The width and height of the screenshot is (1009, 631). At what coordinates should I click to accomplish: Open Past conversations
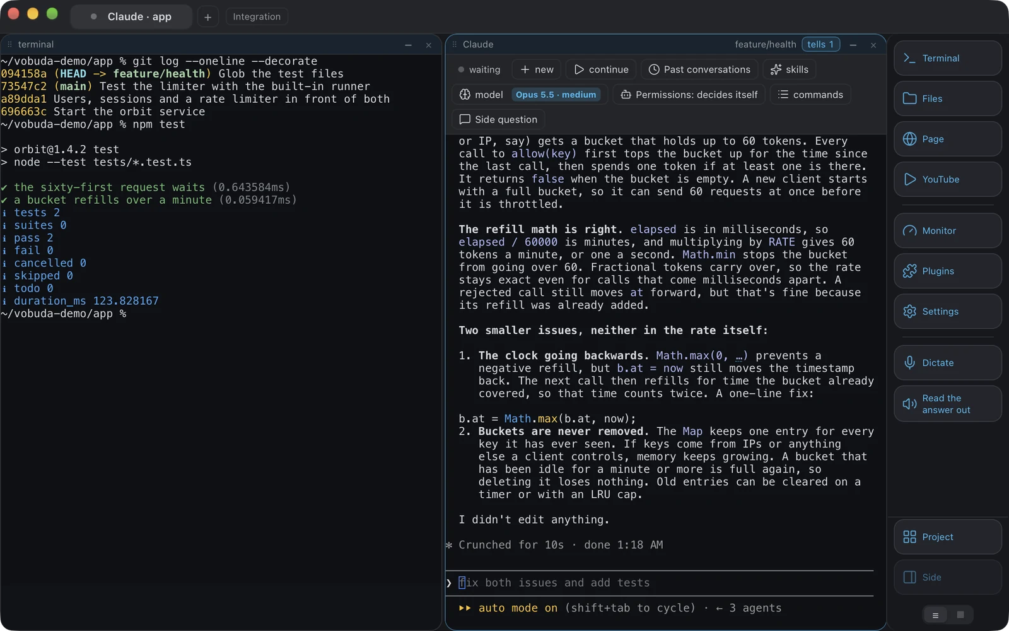coord(699,69)
